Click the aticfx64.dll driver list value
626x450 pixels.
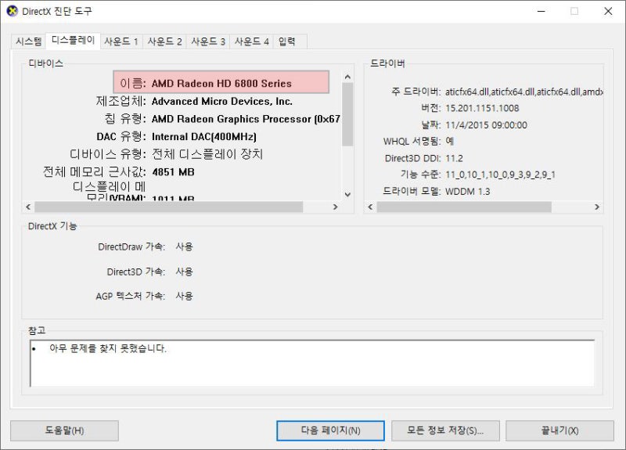(x=523, y=92)
